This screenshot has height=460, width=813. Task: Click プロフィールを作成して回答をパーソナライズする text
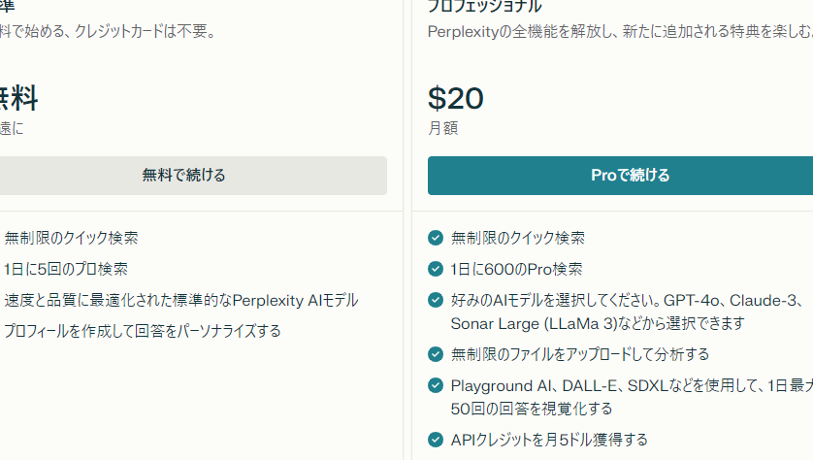click(142, 331)
